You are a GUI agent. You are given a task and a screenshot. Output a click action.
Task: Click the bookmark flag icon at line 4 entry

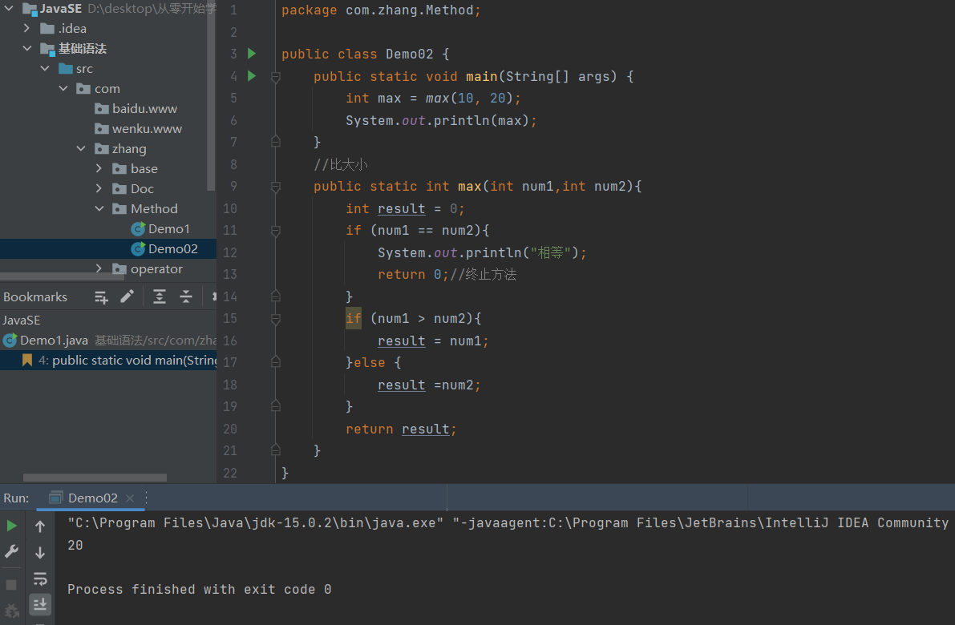click(26, 361)
